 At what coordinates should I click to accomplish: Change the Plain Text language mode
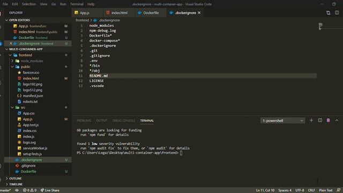pyautogui.click(x=325, y=190)
